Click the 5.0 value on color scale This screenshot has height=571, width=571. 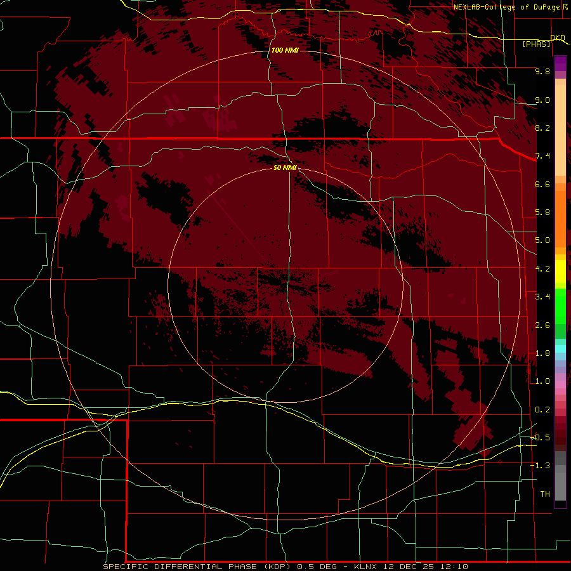pyautogui.click(x=542, y=240)
